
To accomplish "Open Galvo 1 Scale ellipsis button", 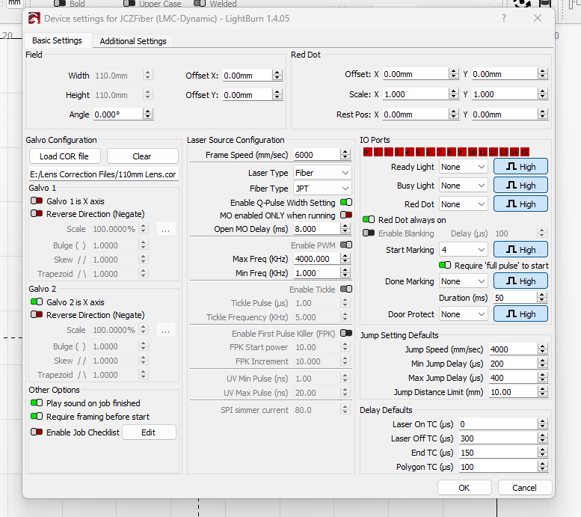I will (166, 229).
